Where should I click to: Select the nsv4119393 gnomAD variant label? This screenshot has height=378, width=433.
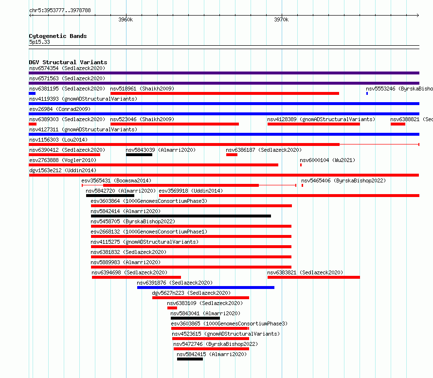click(x=83, y=99)
